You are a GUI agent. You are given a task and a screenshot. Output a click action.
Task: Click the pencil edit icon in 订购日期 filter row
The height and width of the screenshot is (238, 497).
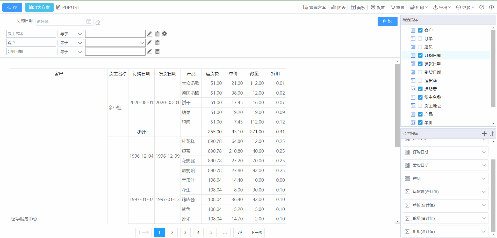click(x=149, y=52)
